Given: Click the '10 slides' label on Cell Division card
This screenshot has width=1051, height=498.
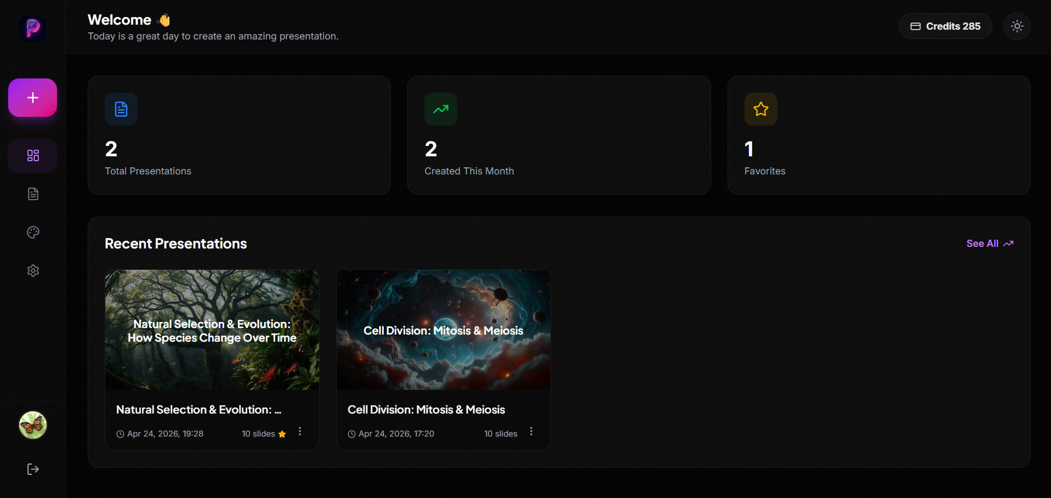Looking at the screenshot, I should pyautogui.click(x=501, y=434).
